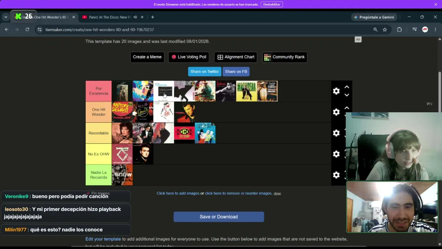Image resolution: width=442 pixels, height=249 pixels.
Task: Switch to One Hit Wonder's 80 tab
Action: pos(44,17)
